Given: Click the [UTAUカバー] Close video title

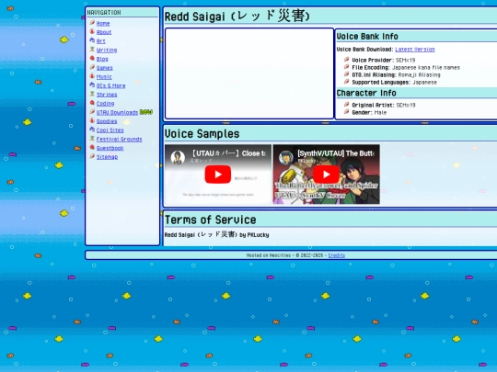Looking at the screenshot, I should 228,153.
